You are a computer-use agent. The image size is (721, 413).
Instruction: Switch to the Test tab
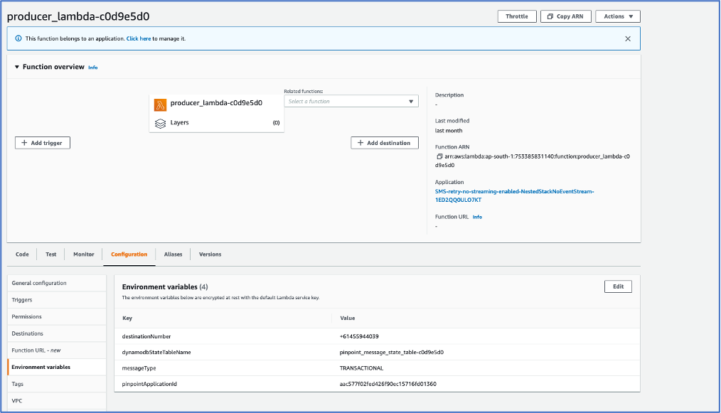51,254
